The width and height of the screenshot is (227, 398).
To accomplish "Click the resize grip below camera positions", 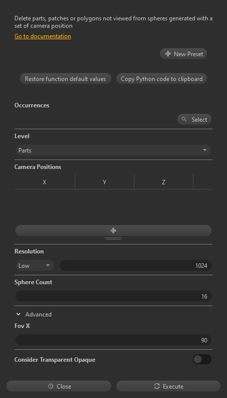I will [x=113, y=239].
